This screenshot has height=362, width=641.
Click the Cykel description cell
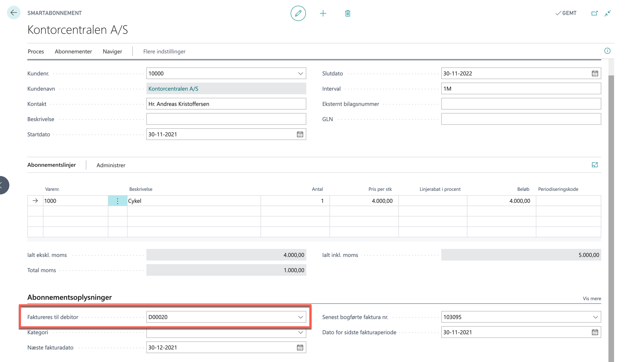(x=194, y=201)
